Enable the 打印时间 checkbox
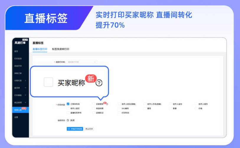This screenshot has width=240, height=148. pyautogui.click(x=119, y=113)
